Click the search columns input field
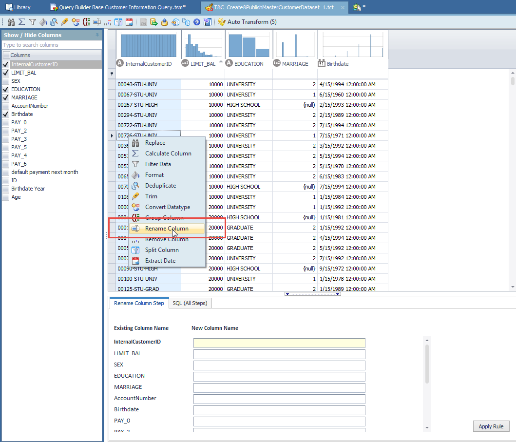516x442 pixels. point(52,45)
